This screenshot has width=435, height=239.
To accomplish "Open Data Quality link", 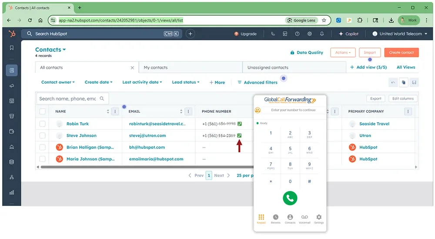I will pyautogui.click(x=307, y=53).
